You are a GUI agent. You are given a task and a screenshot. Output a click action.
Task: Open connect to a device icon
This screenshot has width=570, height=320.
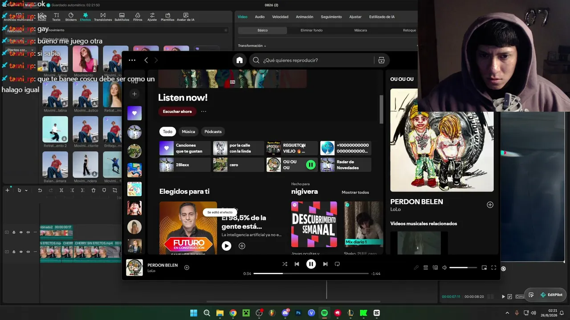coord(435,268)
